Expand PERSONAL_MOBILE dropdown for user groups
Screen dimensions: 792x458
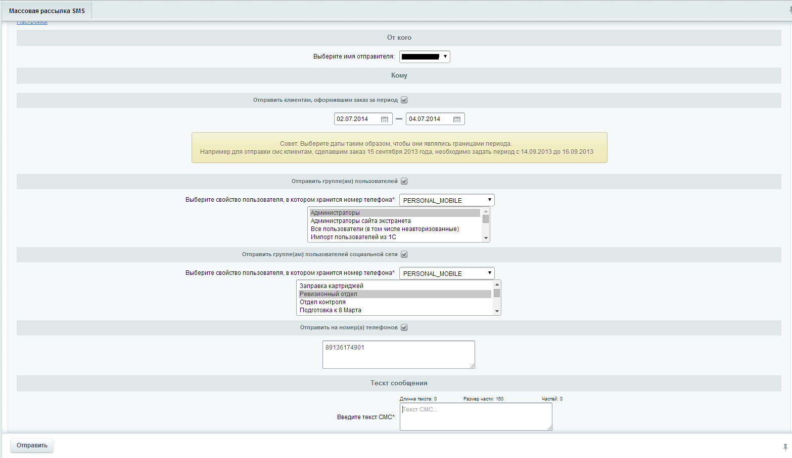coord(447,200)
